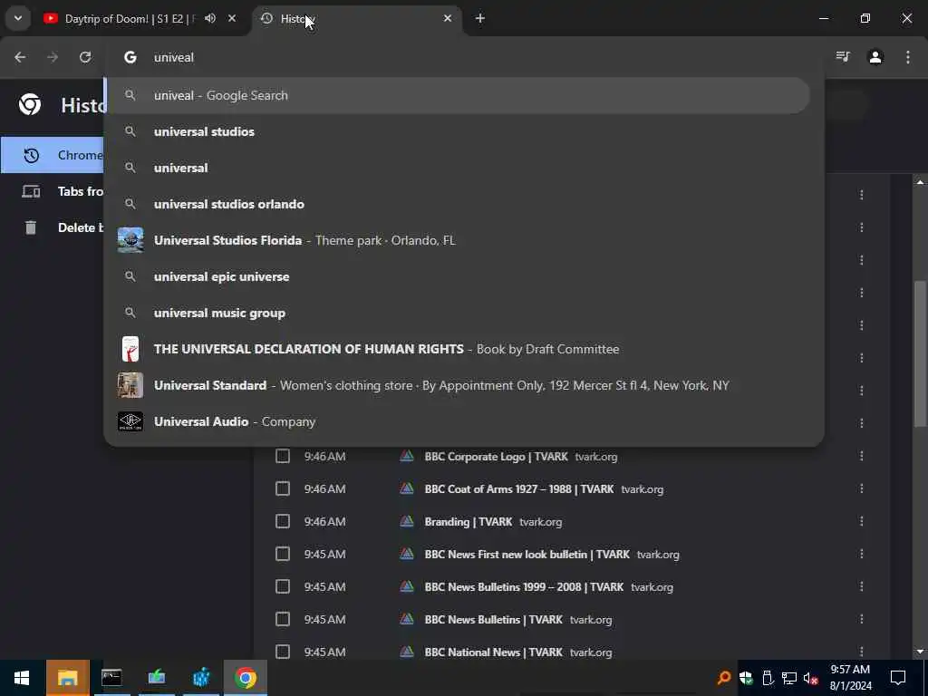Select Universal Studios Florida theme park suggestion

coord(458,240)
